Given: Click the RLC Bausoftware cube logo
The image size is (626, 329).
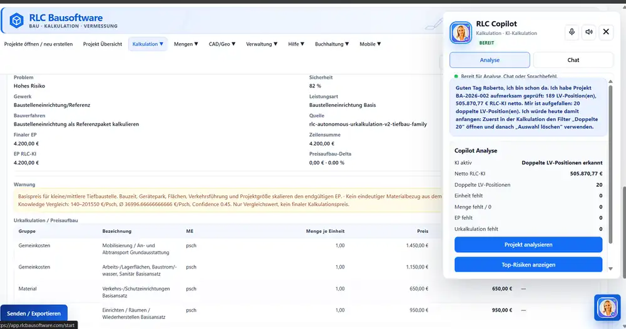Looking at the screenshot, I should pos(16,21).
